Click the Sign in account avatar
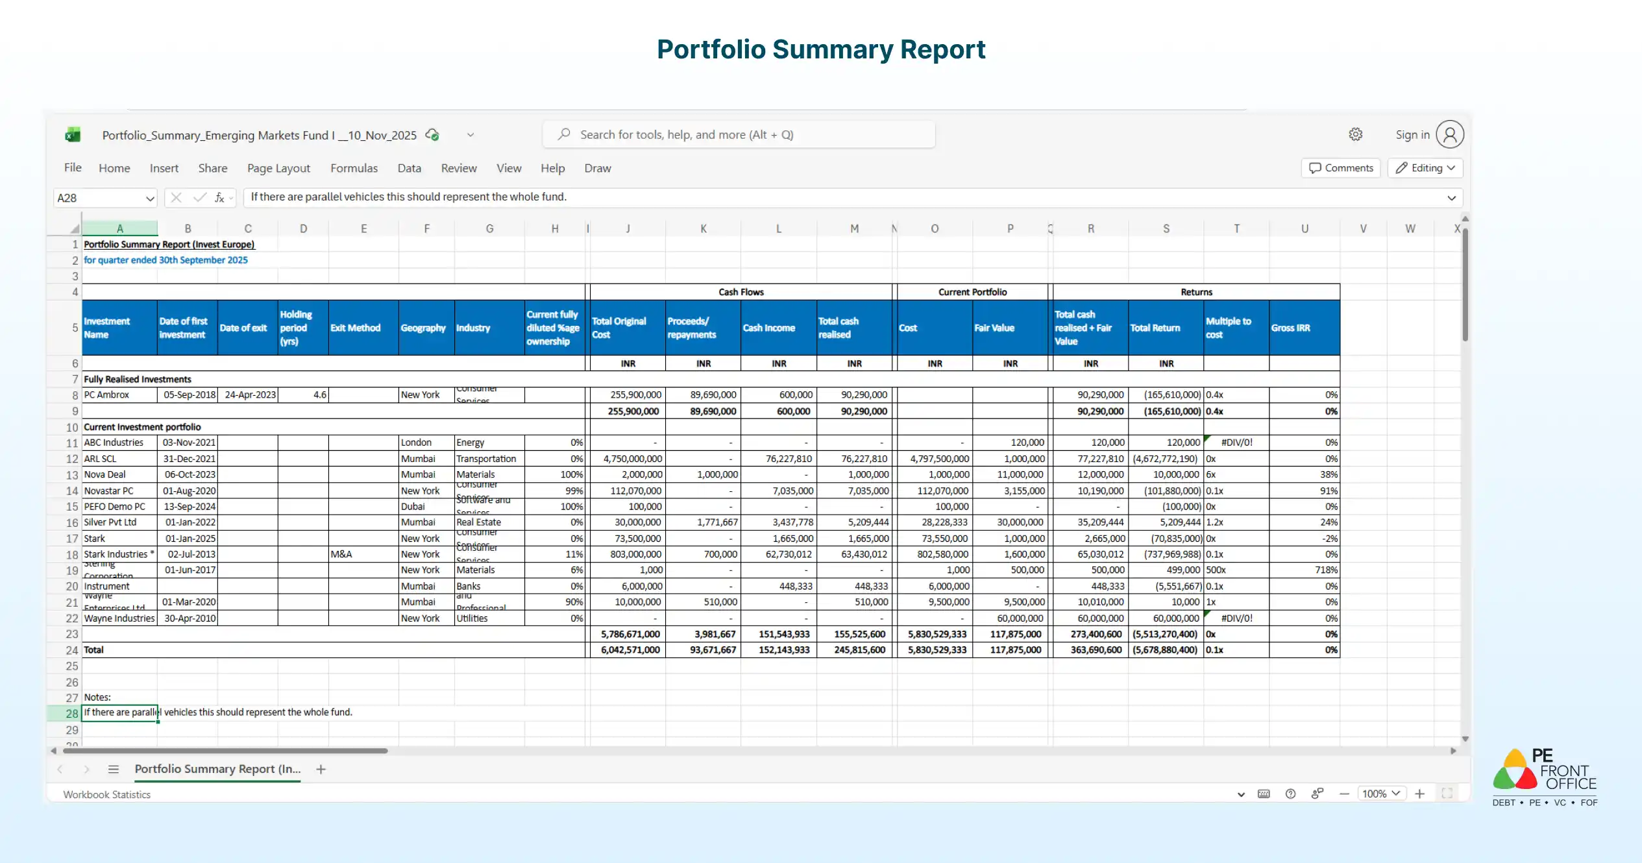 [1450, 134]
